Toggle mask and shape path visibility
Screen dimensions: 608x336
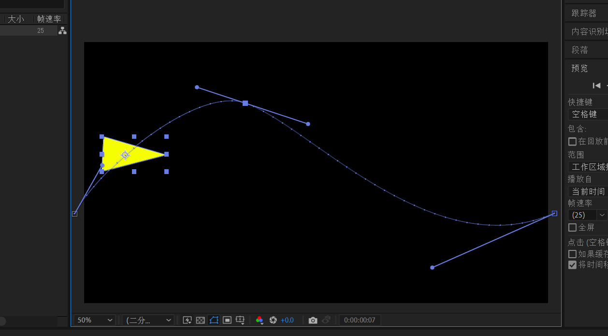214,320
